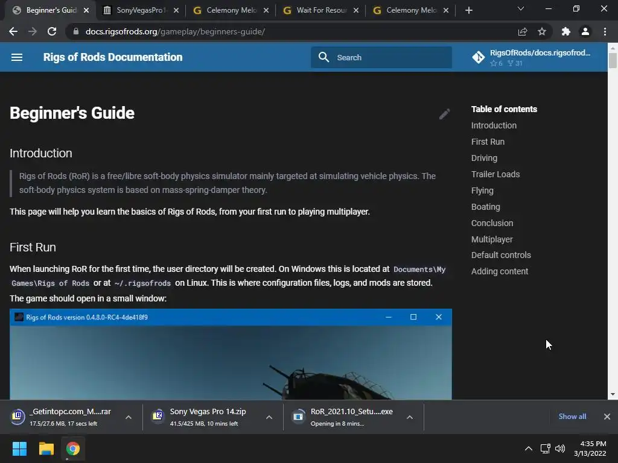Click the scrollbar down arrow

[x=613, y=394]
